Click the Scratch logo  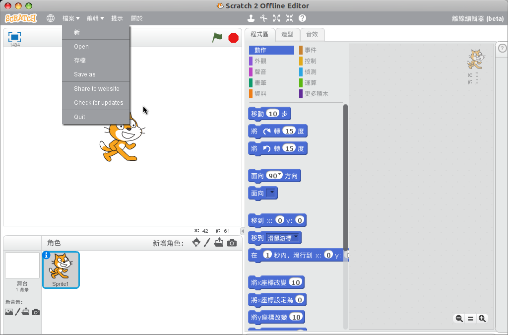(x=21, y=18)
